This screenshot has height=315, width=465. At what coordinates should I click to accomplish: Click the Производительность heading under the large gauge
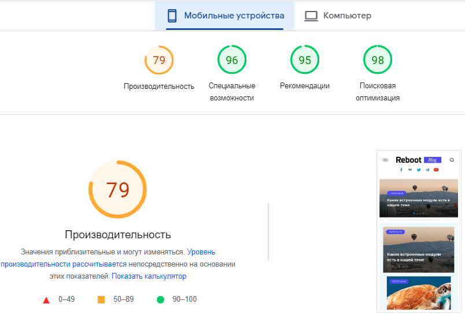(118, 235)
